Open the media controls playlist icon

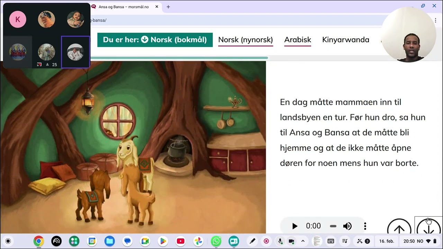[x=345, y=241]
